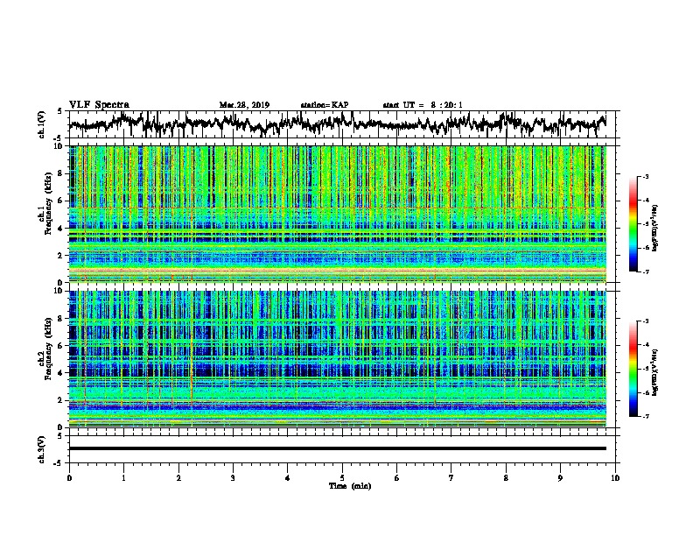Image resolution: width=693 pixels, height=536 pixels.
Task: Click the "-3" label on the ch.1 color scale
Action: [645, 177]
